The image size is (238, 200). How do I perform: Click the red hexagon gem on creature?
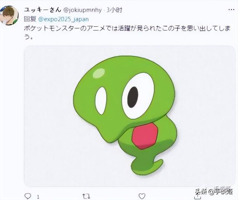pyautogui.click(x=145, y=136)
